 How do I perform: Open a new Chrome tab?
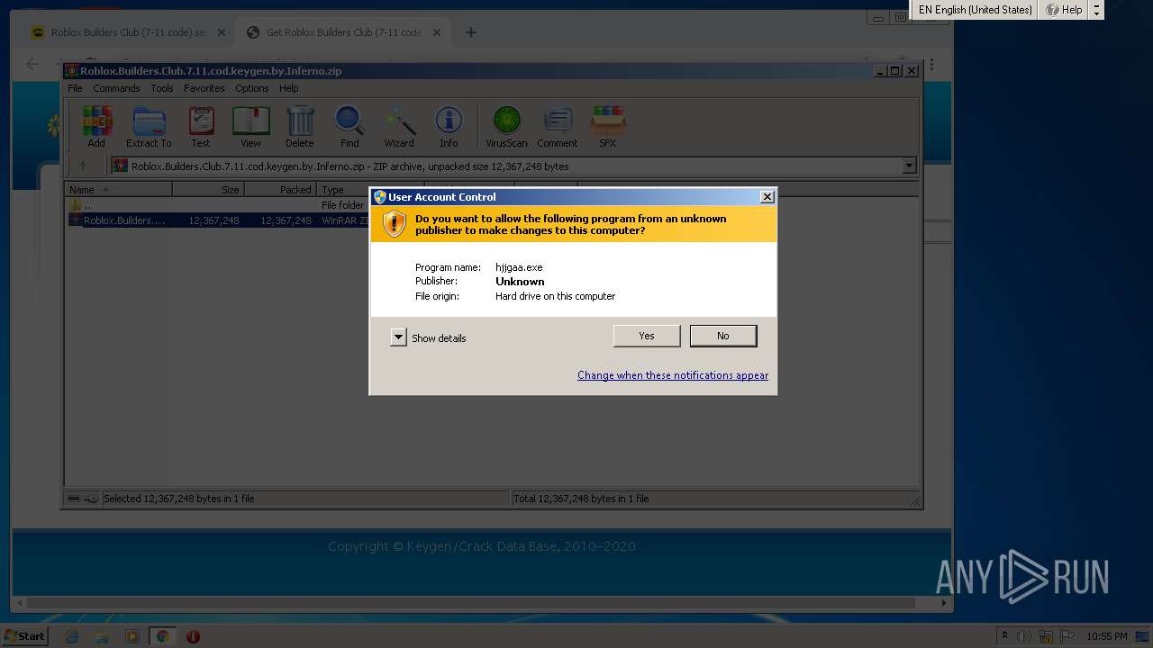point(470,32)
